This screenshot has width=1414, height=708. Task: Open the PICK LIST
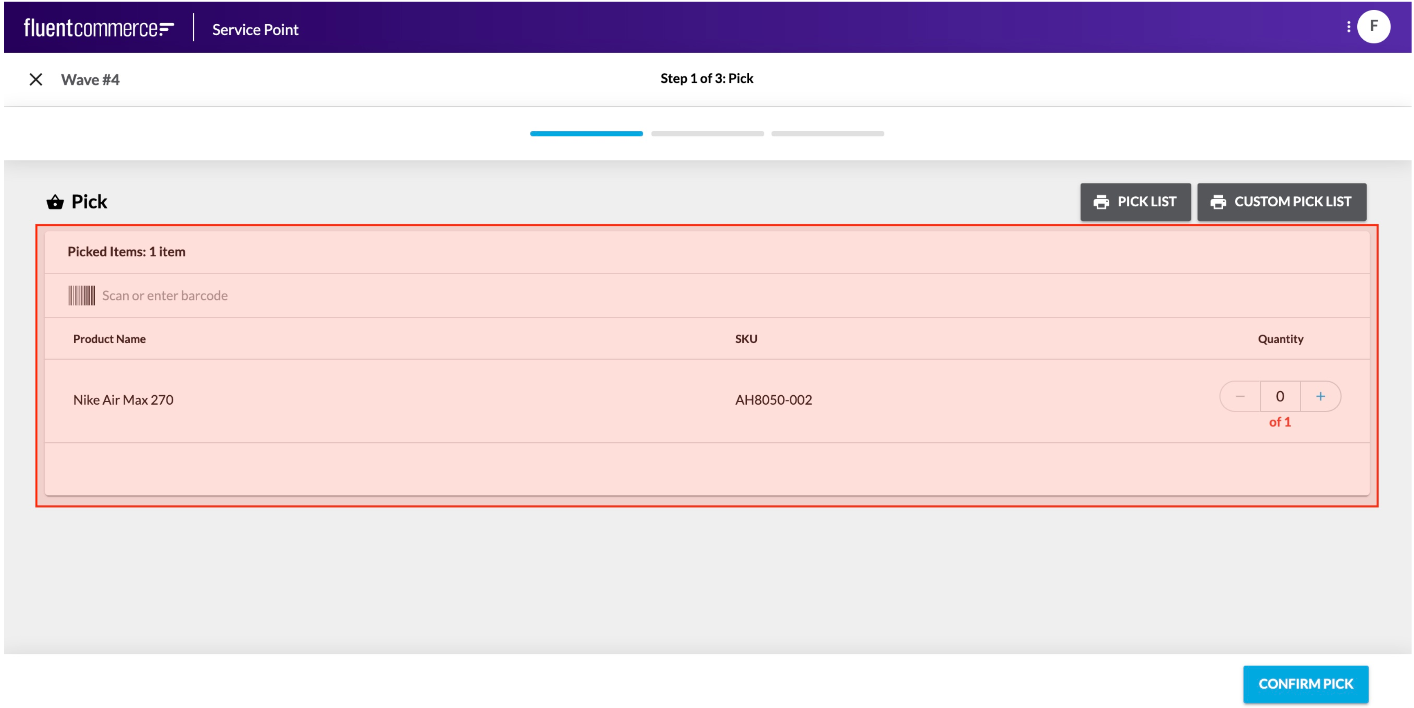coord(1135,201)
